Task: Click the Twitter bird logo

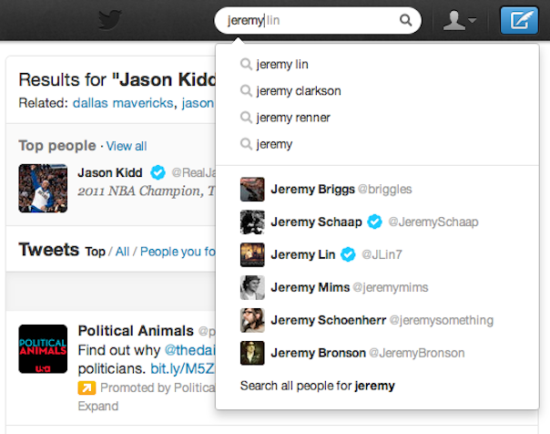Action: [x=110, y=20]
